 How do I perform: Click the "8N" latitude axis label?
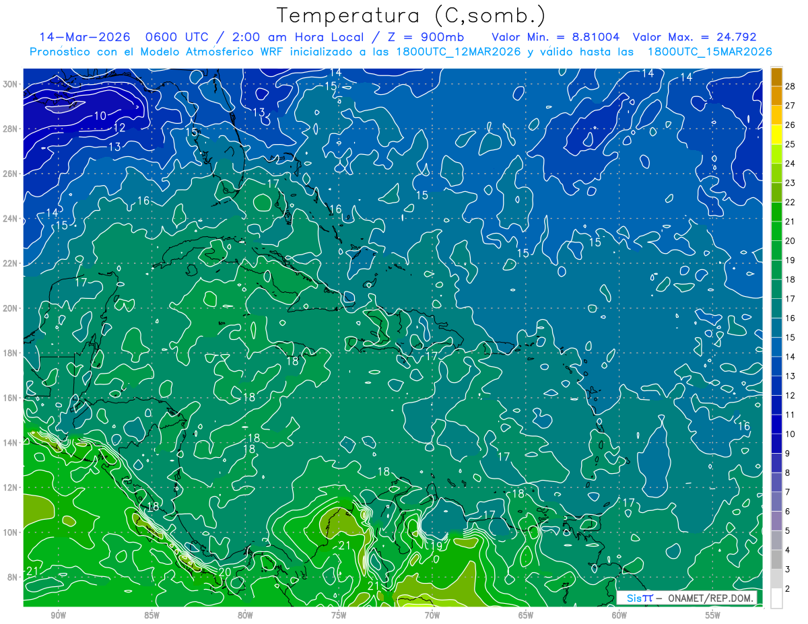coord(13,578)
